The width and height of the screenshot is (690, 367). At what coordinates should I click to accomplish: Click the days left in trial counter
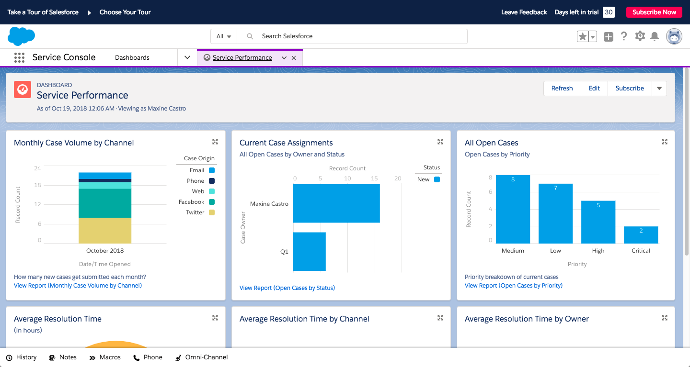coord(609,12)
